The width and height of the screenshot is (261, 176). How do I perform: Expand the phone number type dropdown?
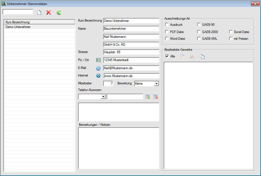point(104,97)
